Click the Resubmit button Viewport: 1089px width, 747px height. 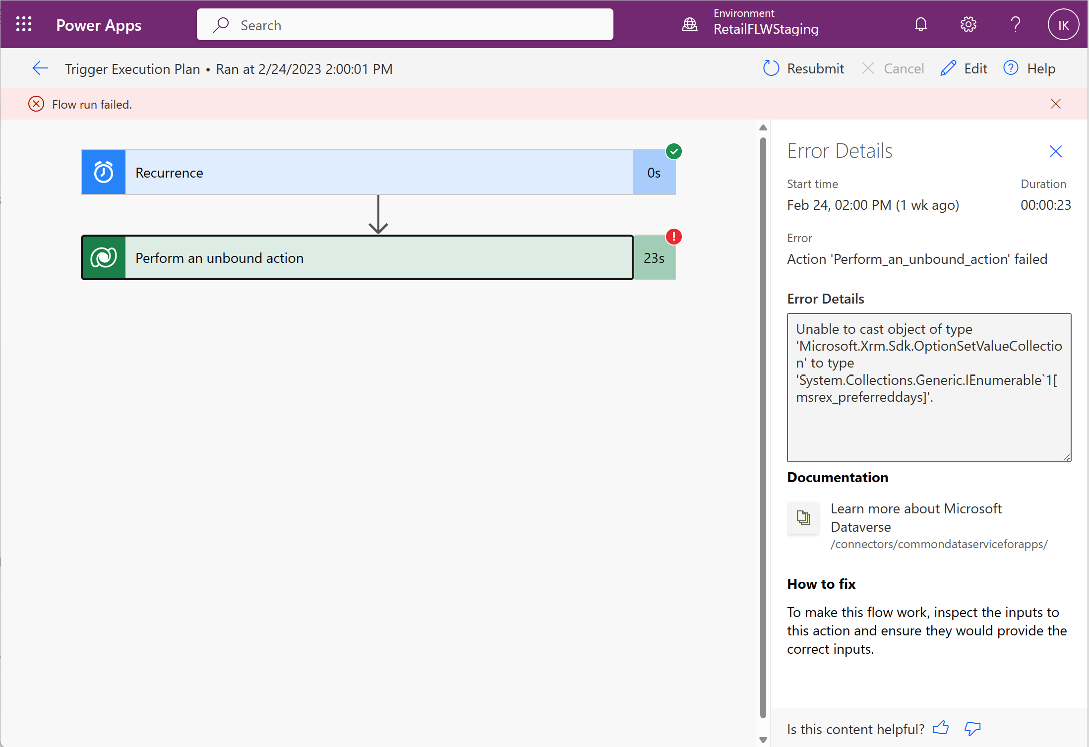803,68
